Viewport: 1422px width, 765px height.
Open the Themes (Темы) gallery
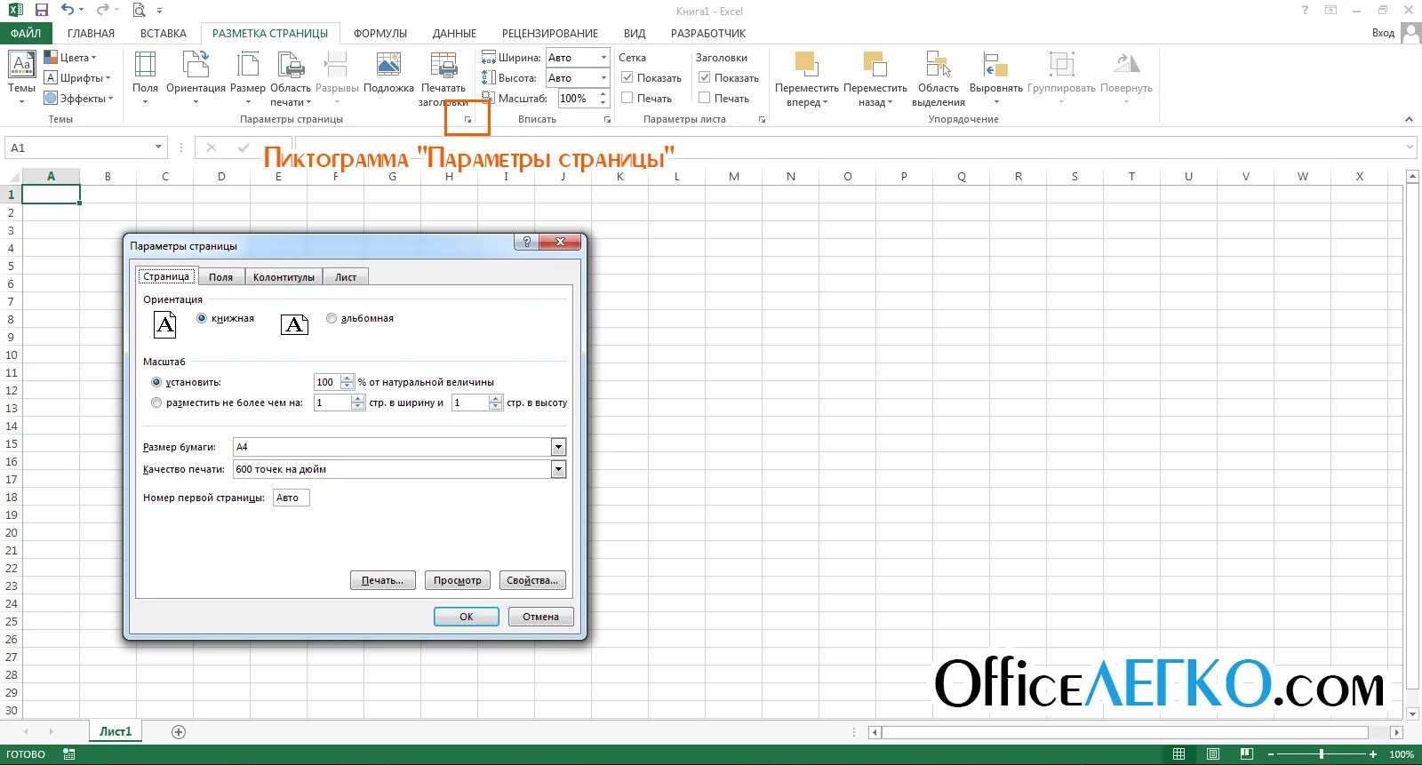[x=21, y=76]
